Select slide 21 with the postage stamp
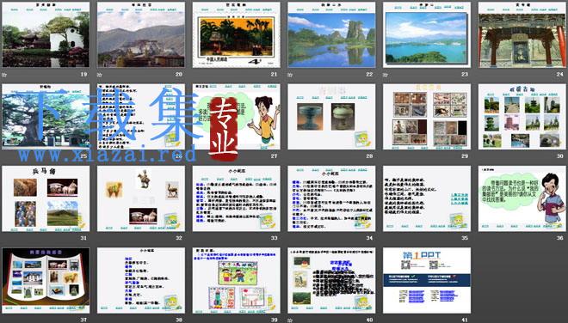This screenshot has height=323, width=568. (236, 34)
